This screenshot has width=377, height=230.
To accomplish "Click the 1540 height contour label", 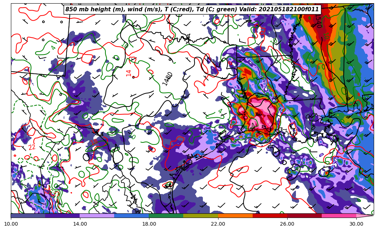I will tap(317, 21).
